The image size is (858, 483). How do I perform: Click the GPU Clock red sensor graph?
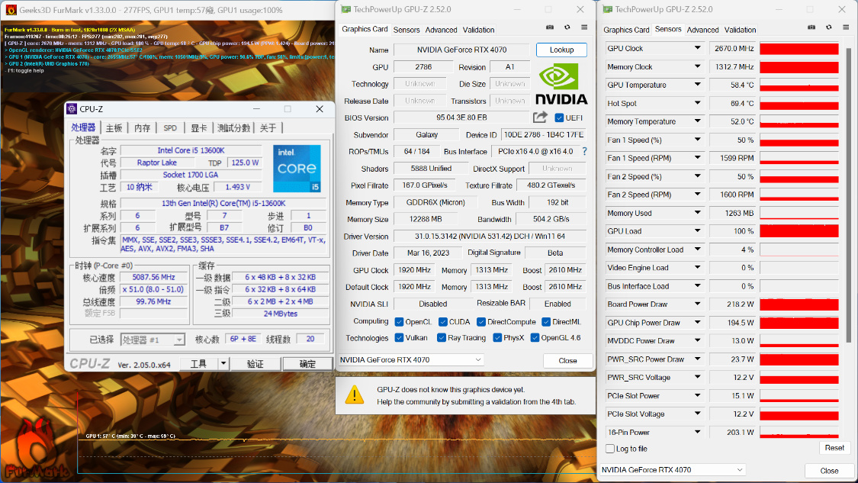click(x=799, y=49)
